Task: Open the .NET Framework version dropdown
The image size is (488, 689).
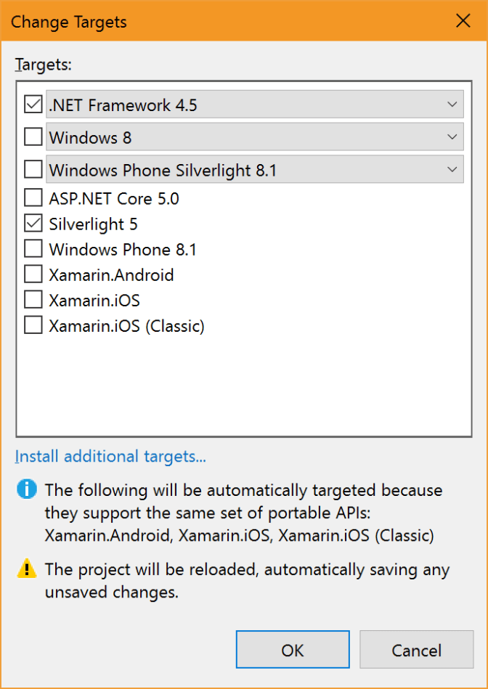Action: tap(452, 104)
